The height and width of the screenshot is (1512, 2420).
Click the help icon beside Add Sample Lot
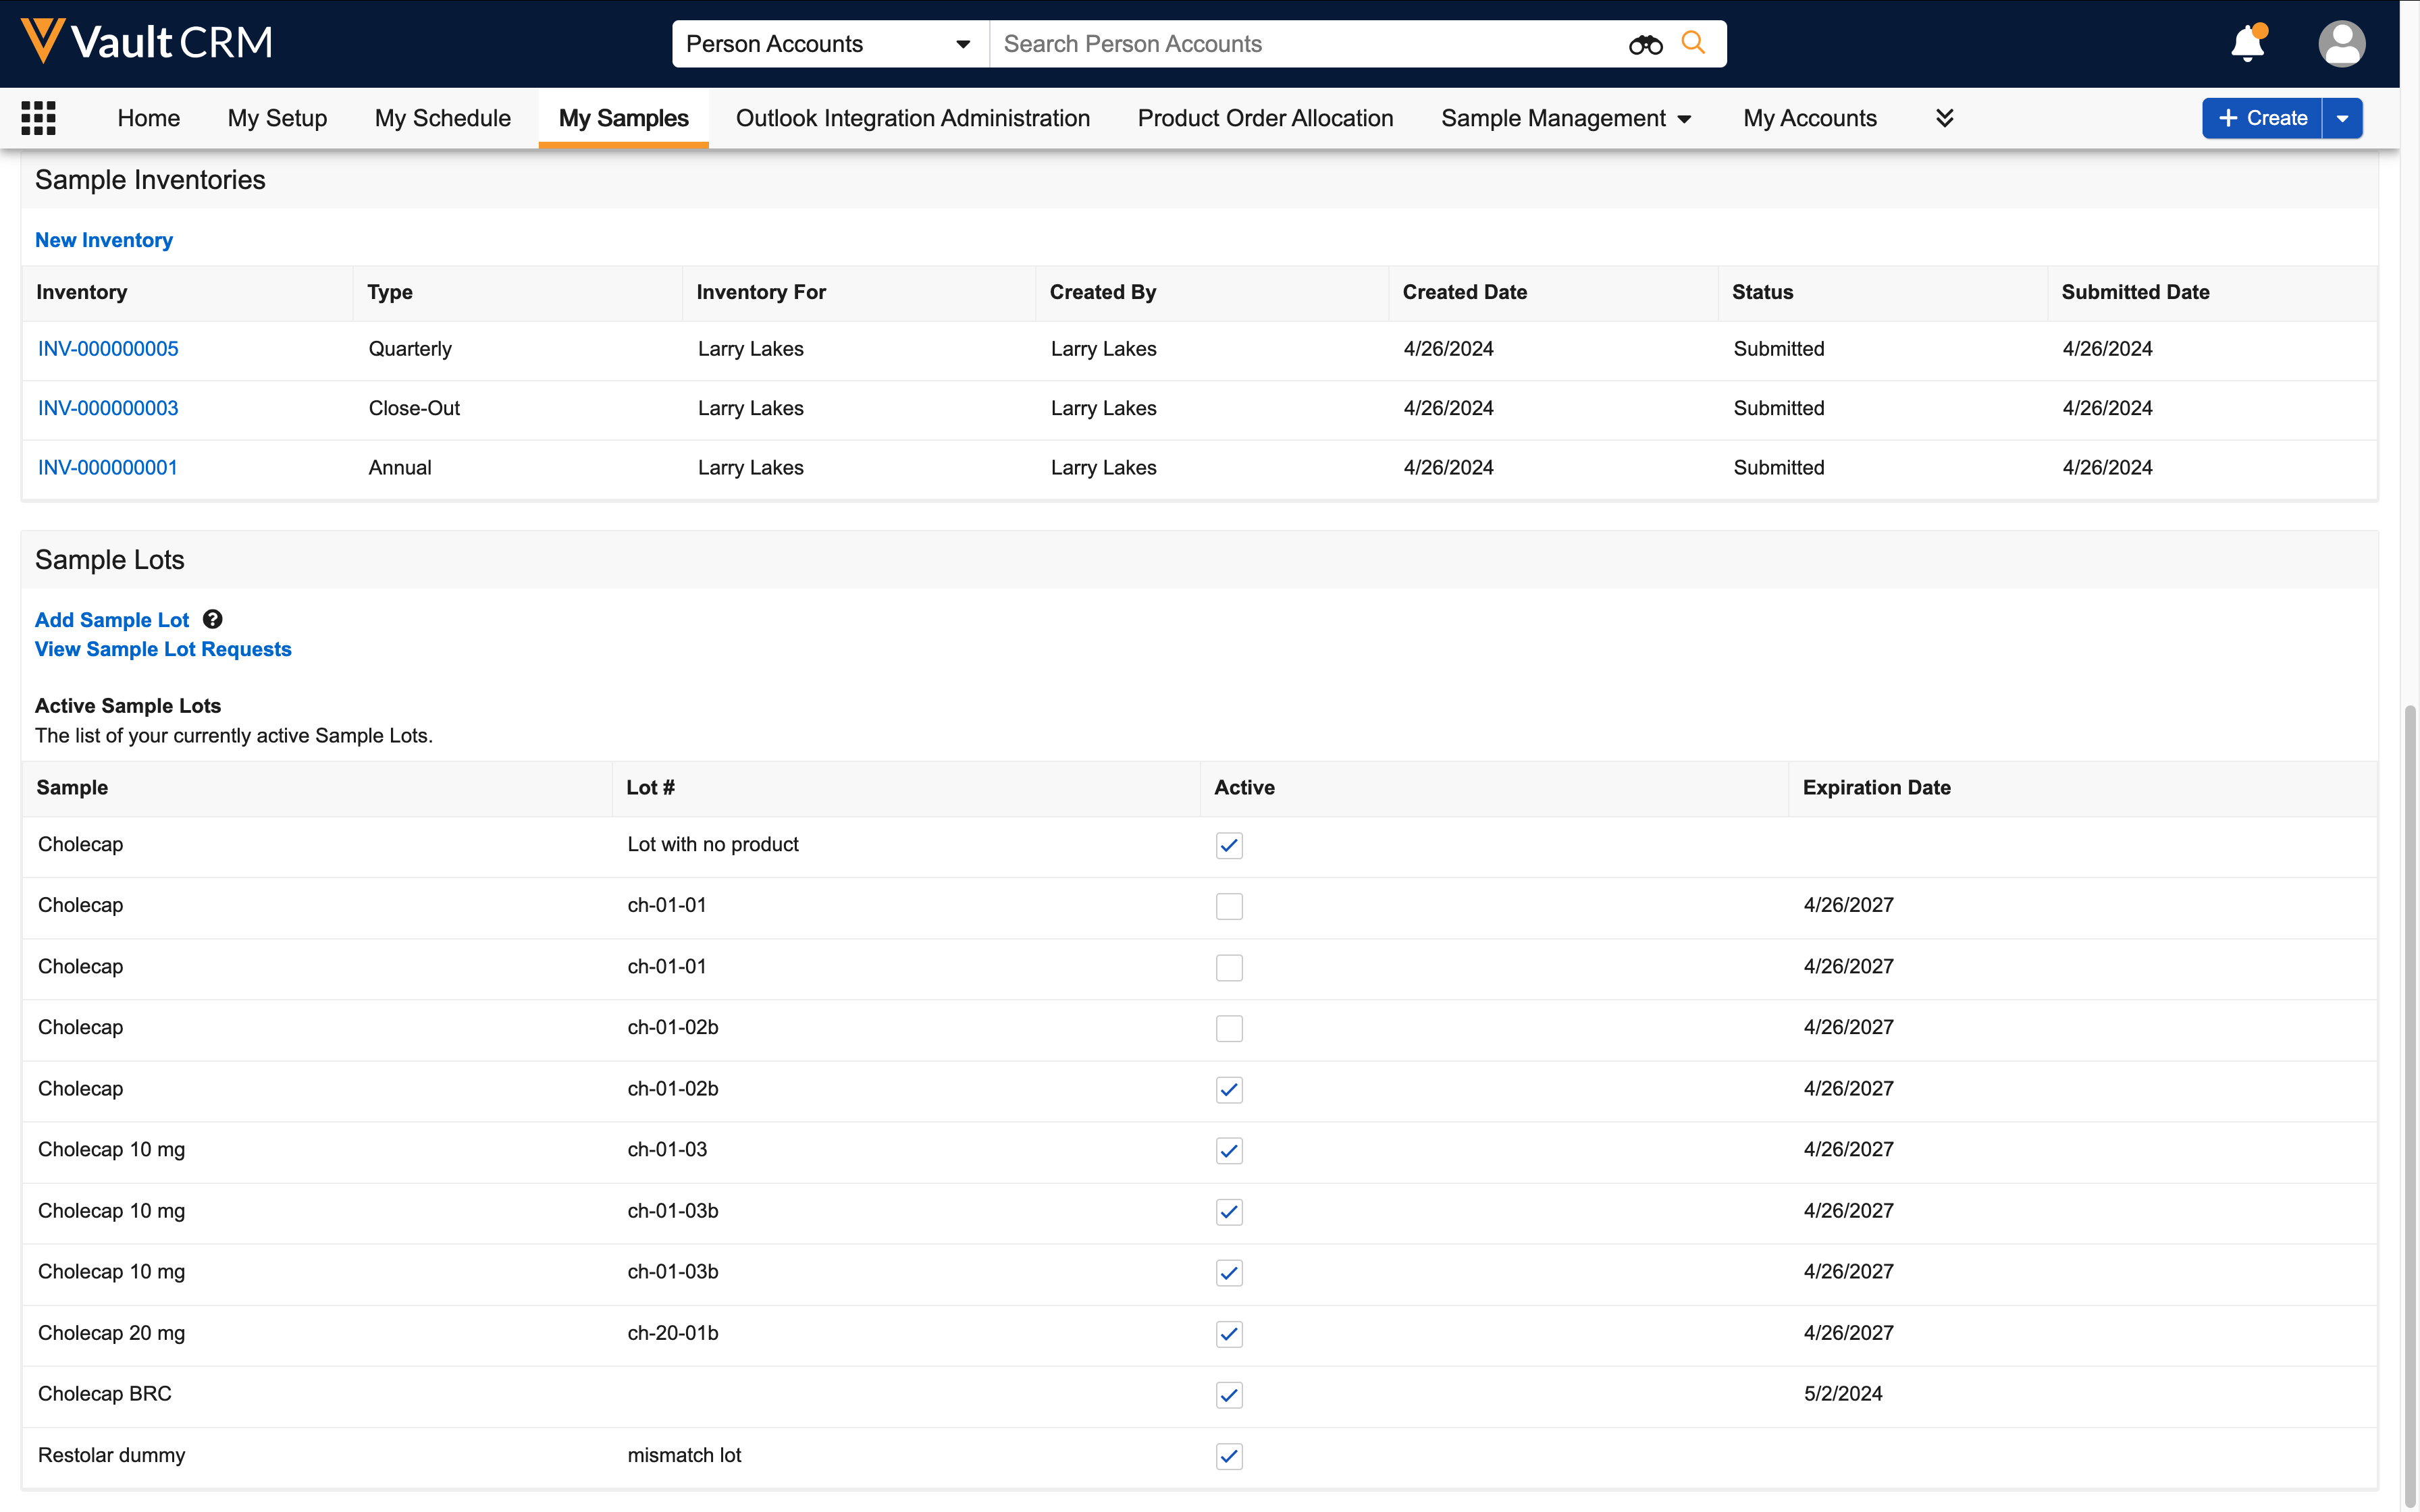[x=213, y=620]
